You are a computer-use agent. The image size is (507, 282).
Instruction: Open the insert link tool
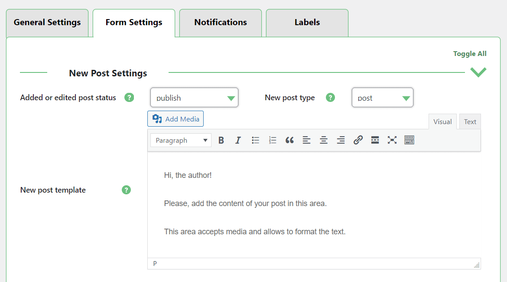click(x=358, y=140)
